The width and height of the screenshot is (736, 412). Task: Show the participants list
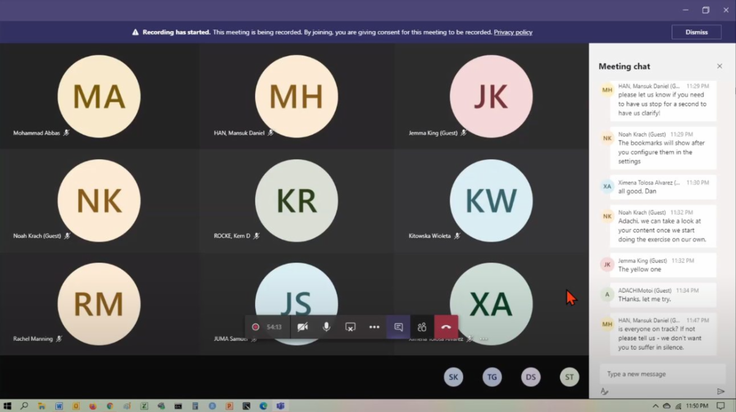click(422, 327)
